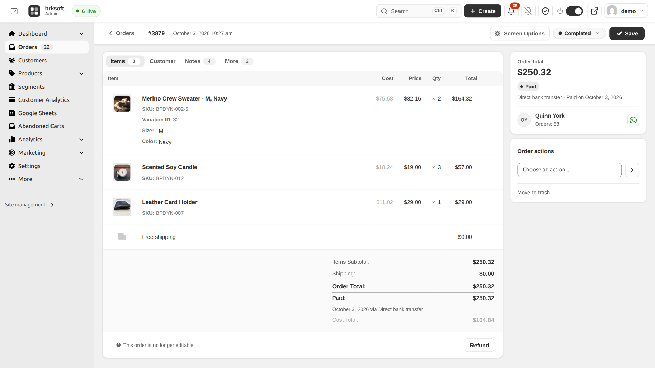Screen dimensions: 655x368
Task: Open the notifications bell
Action: coord(511,11)
